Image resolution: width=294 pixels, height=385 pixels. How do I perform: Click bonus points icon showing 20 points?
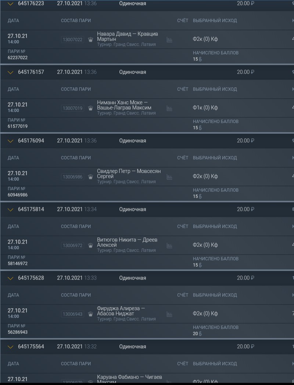(200, 334)
